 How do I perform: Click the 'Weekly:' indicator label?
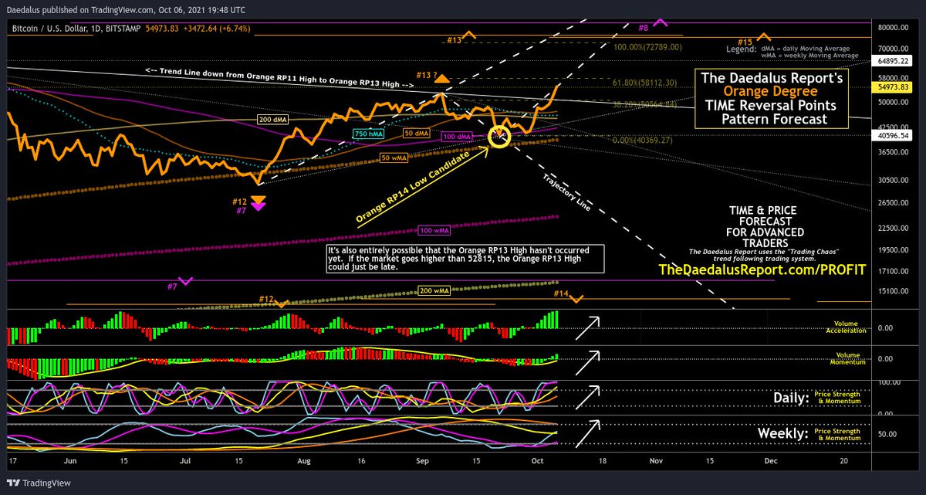[782, 433]
